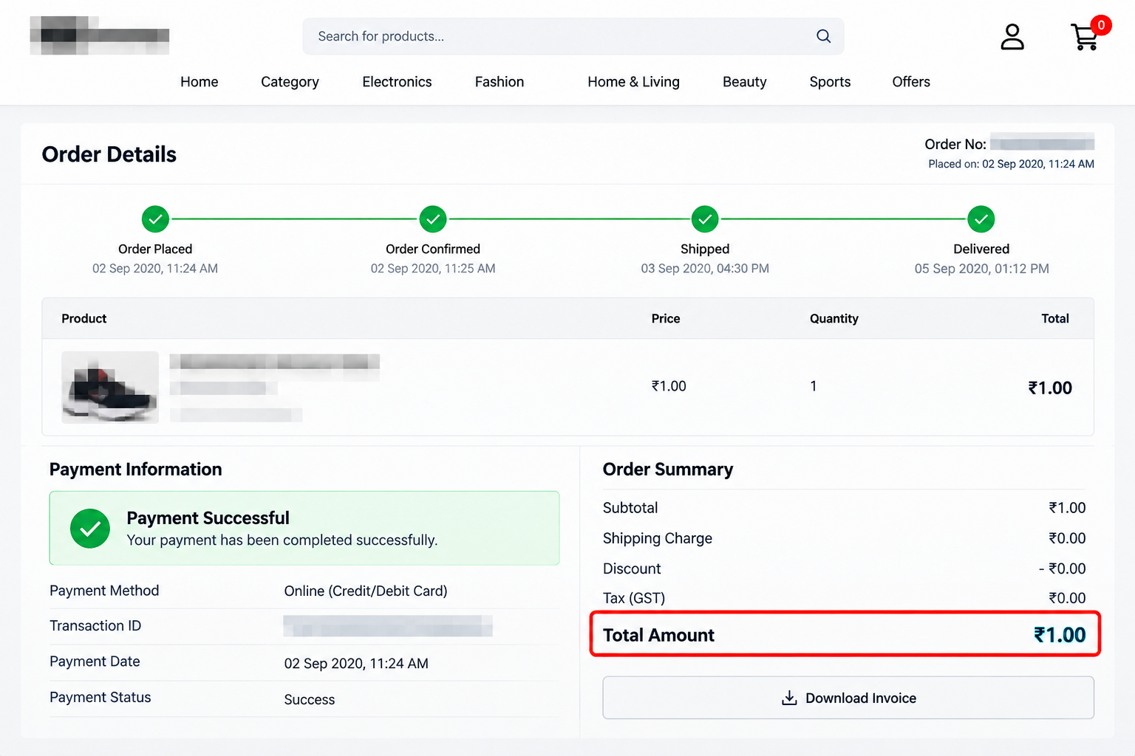This screenshot has height=756, width=1135.
Task: Click the 'Online (Credit/Debit Card)' payment method value
Action: 366,591
